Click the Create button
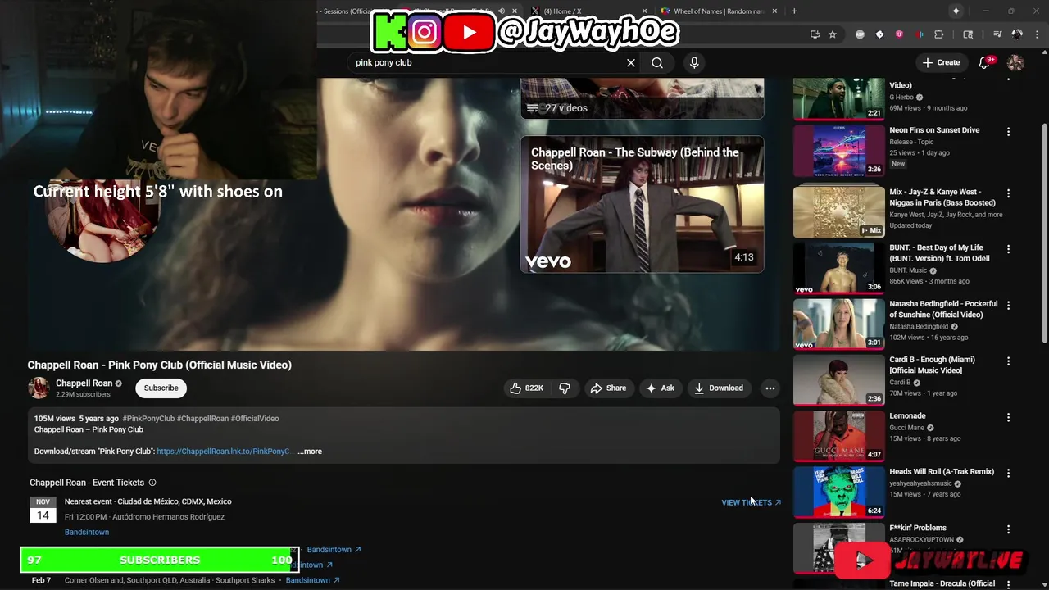This screenshot has height=590, width=1049. pos(941,62)
